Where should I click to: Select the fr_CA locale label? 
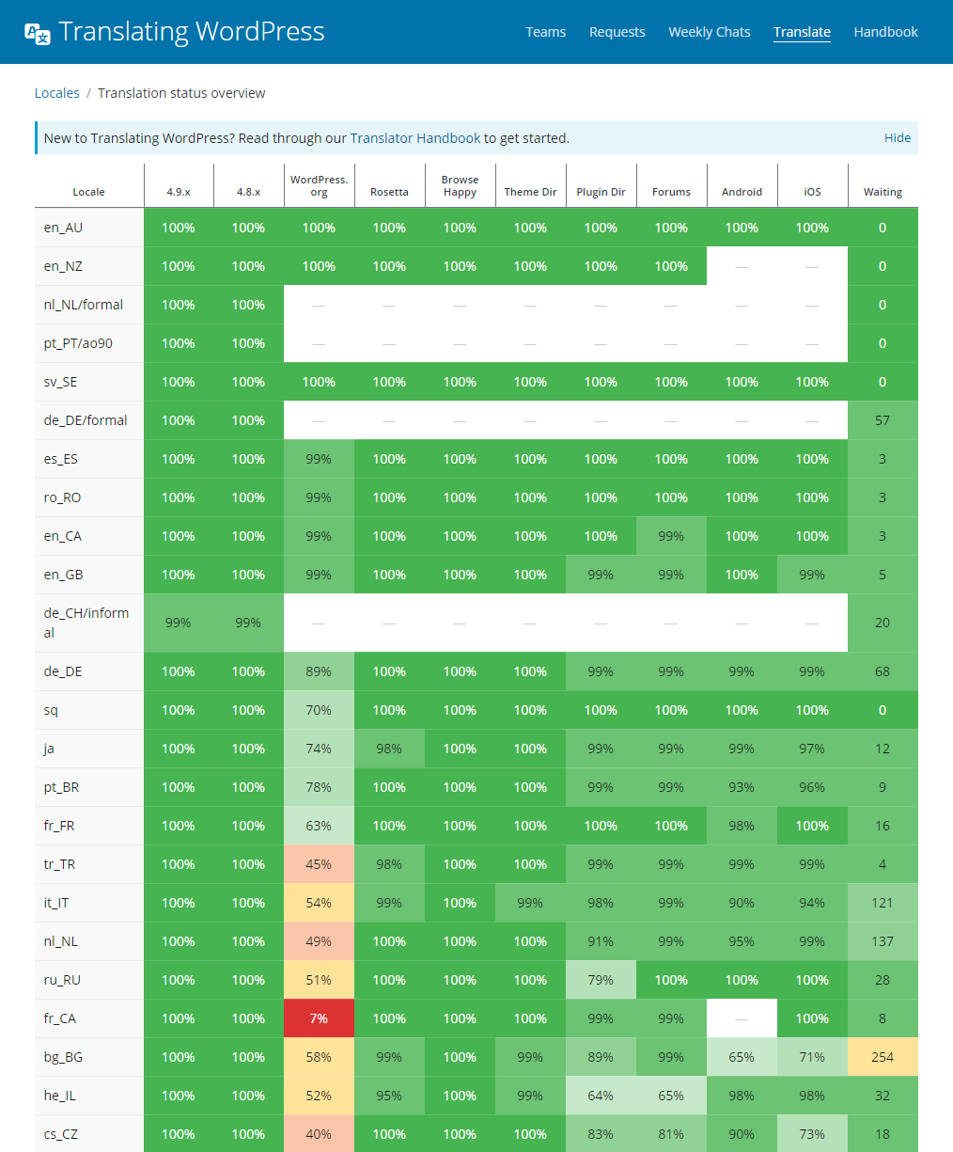click(x=59, y=1018)
